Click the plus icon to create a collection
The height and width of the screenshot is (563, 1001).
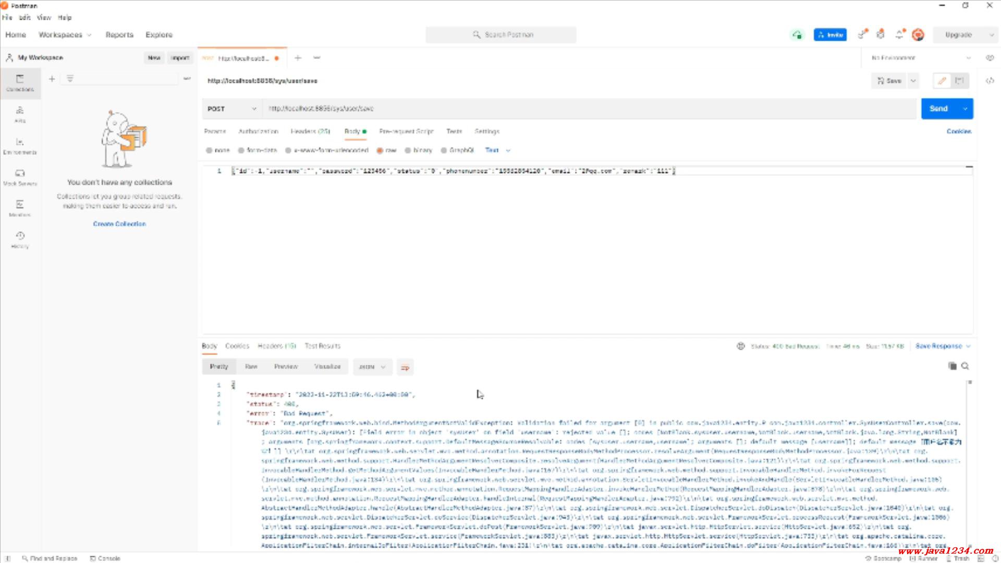(52, 79)
